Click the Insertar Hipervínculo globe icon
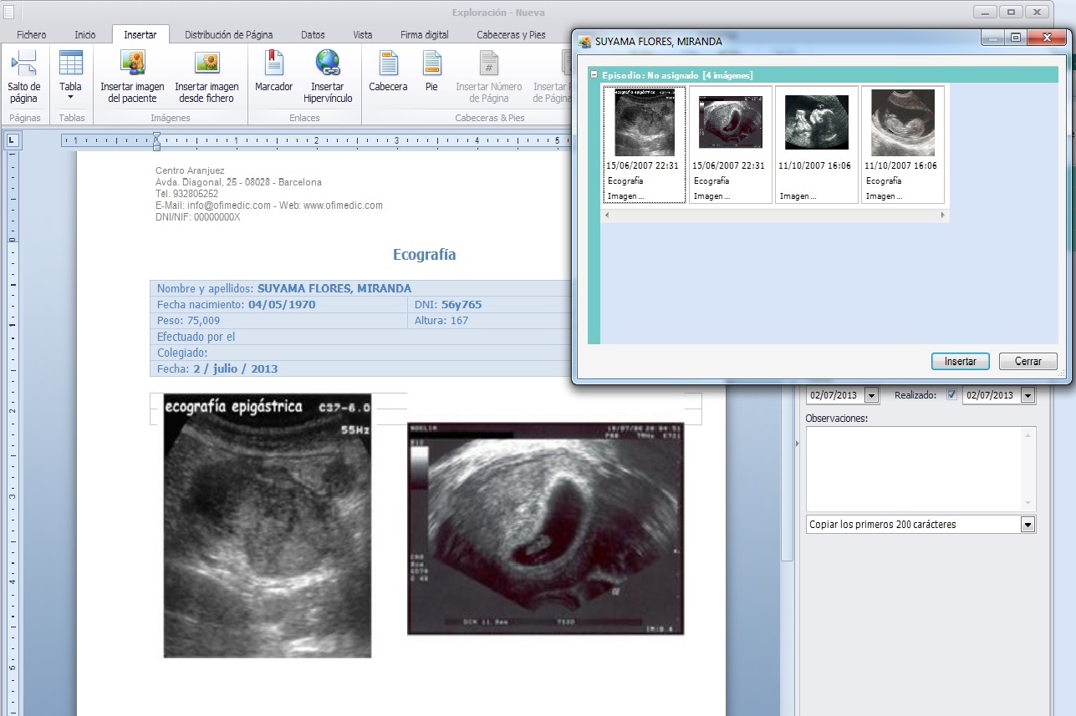This screenshot has height=716, width=1076. [327, 63]
